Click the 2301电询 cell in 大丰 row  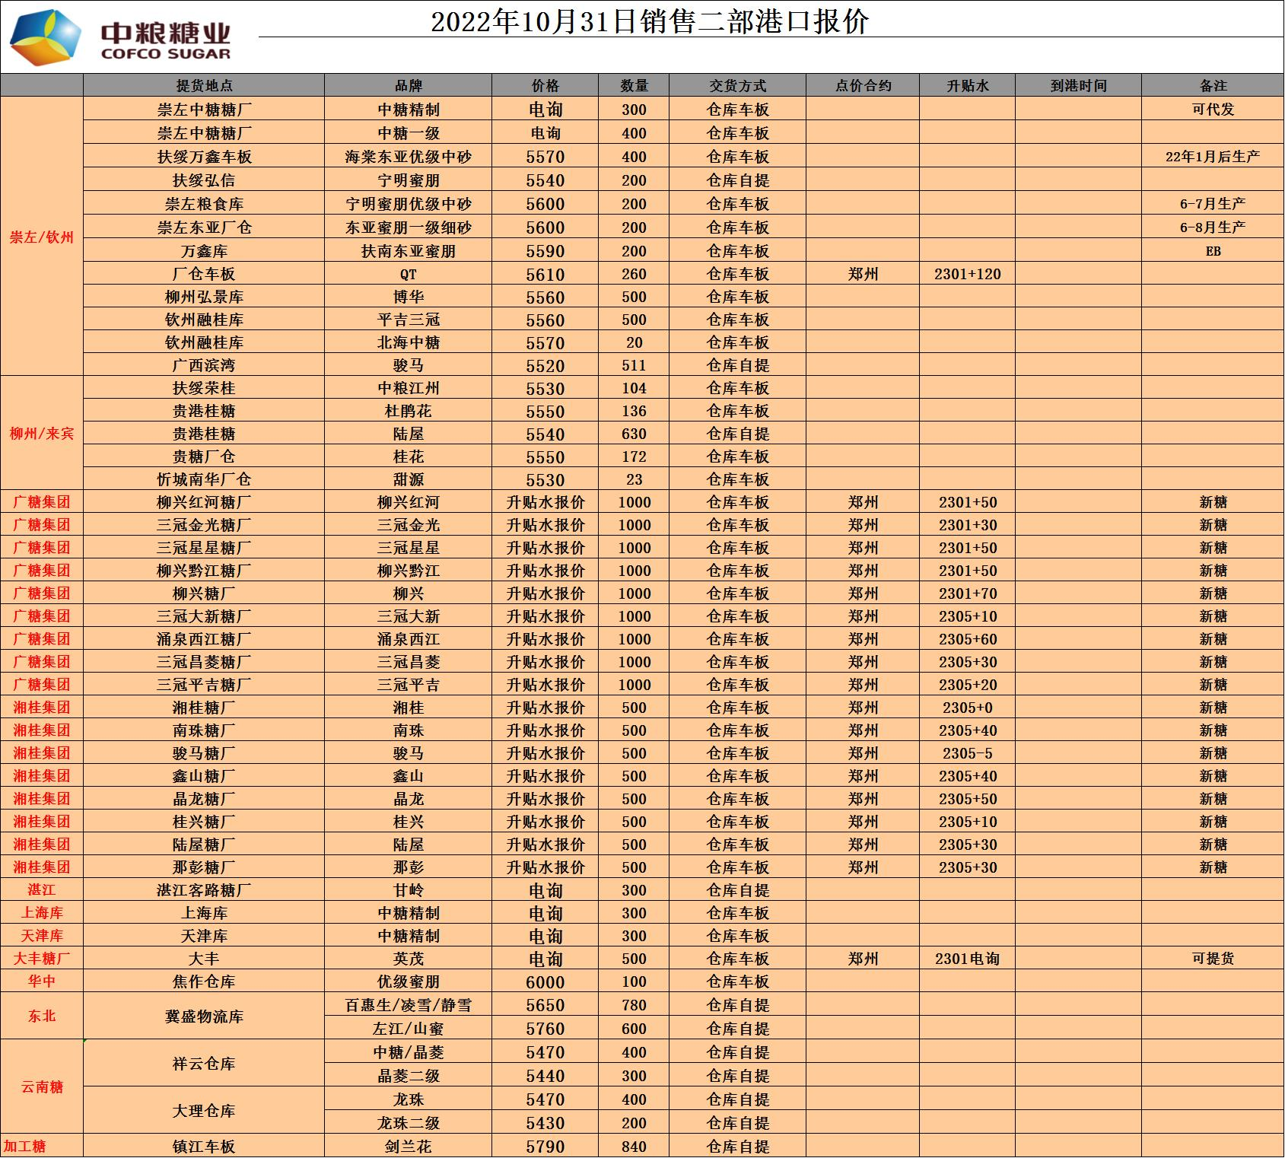point(967,959)
